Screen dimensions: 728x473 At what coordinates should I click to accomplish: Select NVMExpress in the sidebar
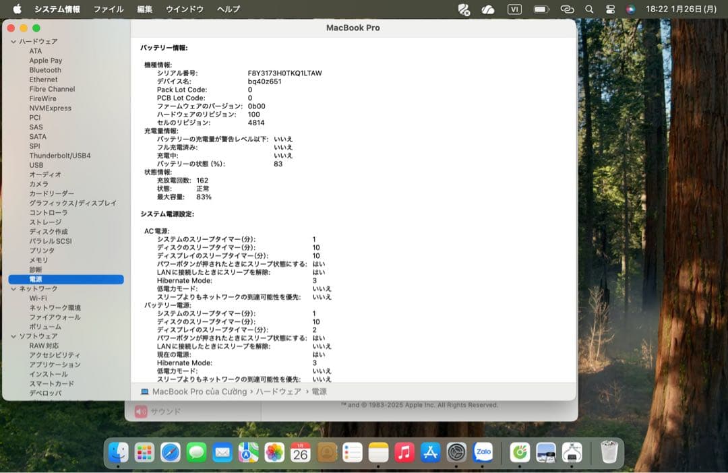click(x=50, y=108)
